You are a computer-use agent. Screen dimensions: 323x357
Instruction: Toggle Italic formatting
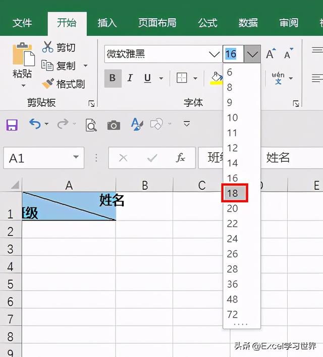130,78
